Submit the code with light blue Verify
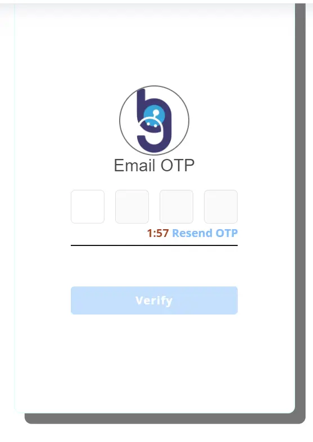Image resolution: width=313 pixels, height=442 pixels. coord(154,300)
